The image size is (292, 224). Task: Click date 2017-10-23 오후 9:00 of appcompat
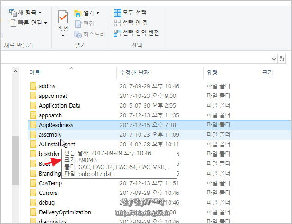tap(148, 96)
